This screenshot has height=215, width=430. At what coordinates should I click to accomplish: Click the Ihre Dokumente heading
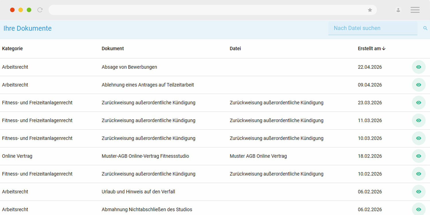coord(28,28)
